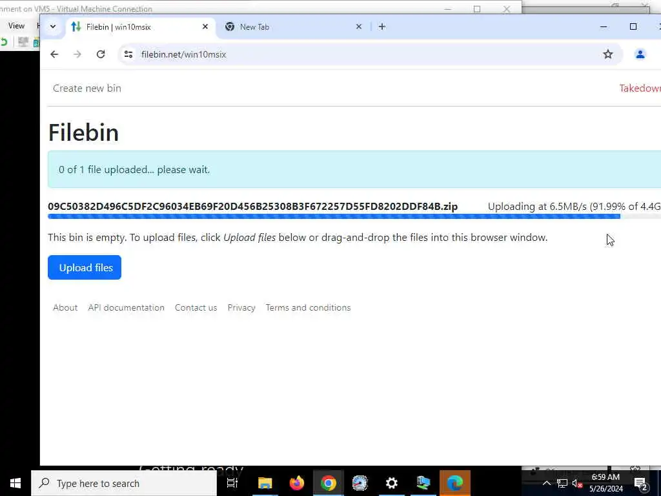
Task: Click the Type here to search box
Action: point(124,483)
